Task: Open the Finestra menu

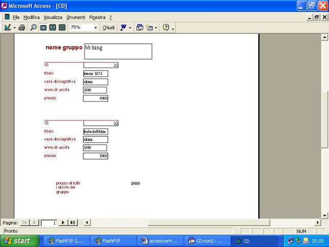Action: click(97, 17)
